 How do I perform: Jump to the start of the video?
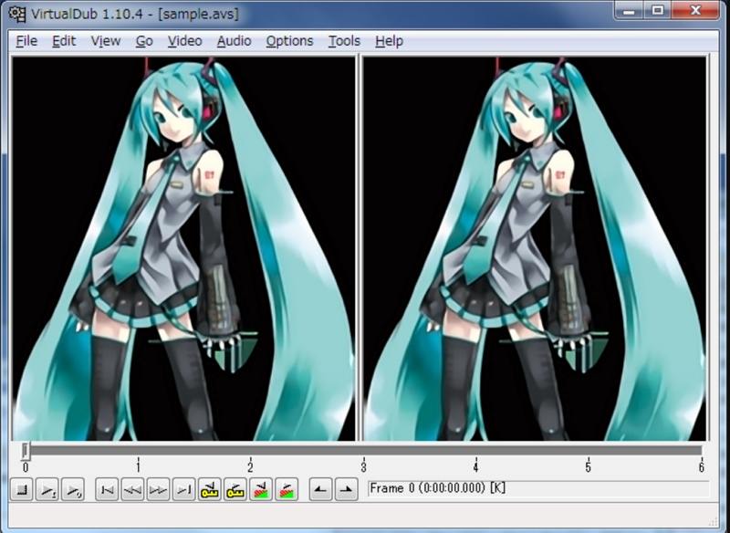pos(108,490)
